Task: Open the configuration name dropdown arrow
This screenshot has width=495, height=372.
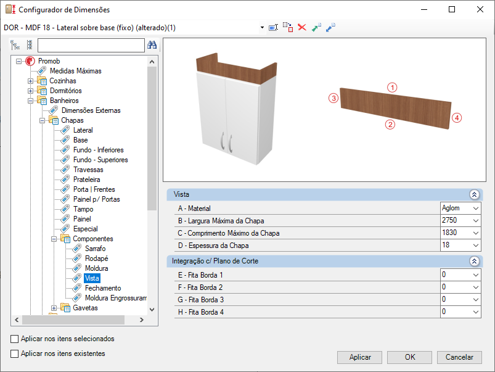Action: coord(262,28)
